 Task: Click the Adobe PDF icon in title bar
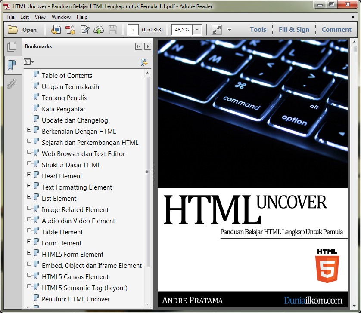pos(7,6)
